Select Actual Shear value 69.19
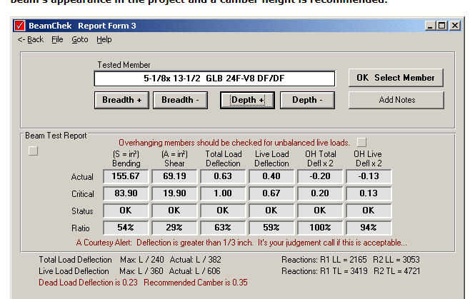This screenshot has width=470, height=299. (174, 176)
